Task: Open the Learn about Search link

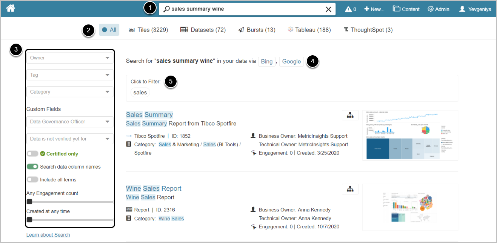Action: coord(48,235)
